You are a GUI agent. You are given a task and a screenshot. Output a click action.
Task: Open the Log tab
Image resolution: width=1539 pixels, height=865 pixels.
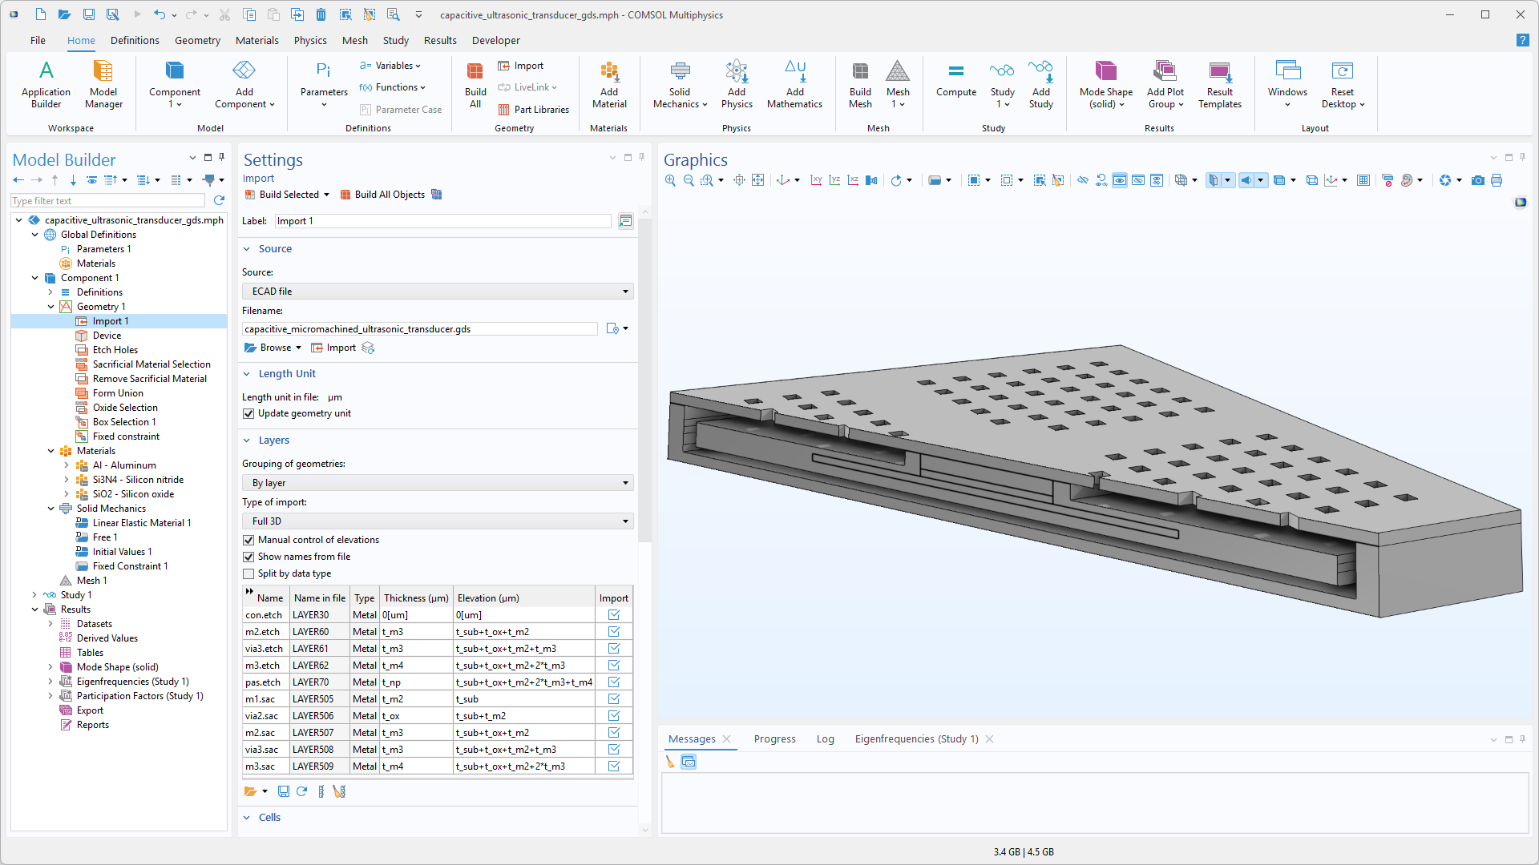coord(826,739)
